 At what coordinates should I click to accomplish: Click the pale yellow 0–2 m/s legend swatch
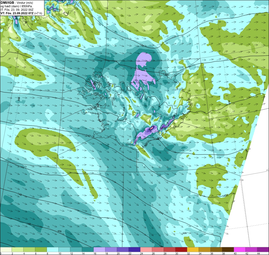pyautogui.click(x=6, y=250)
